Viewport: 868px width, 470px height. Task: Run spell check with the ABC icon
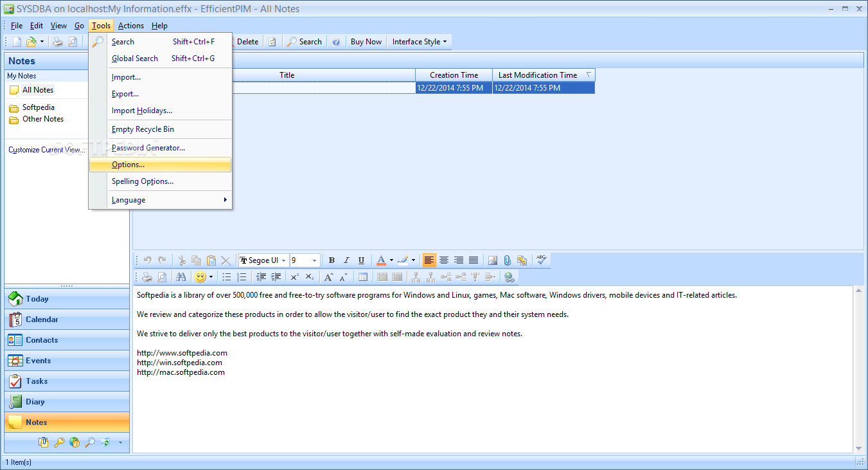tap(542, 260)
